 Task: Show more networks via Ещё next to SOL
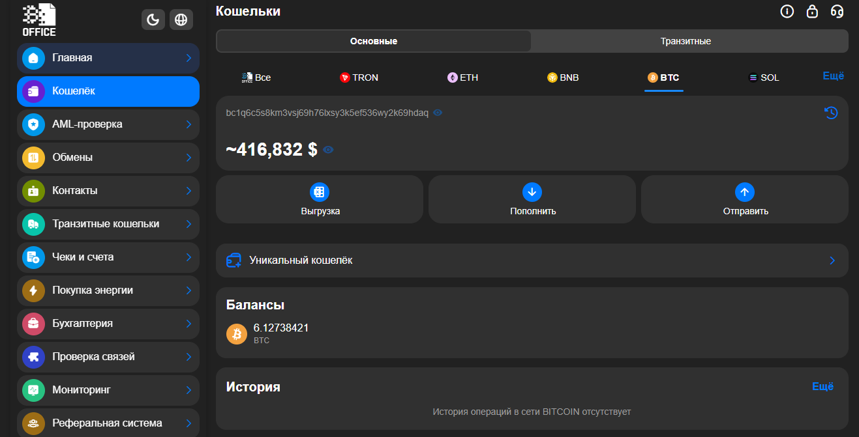(833, 76)
